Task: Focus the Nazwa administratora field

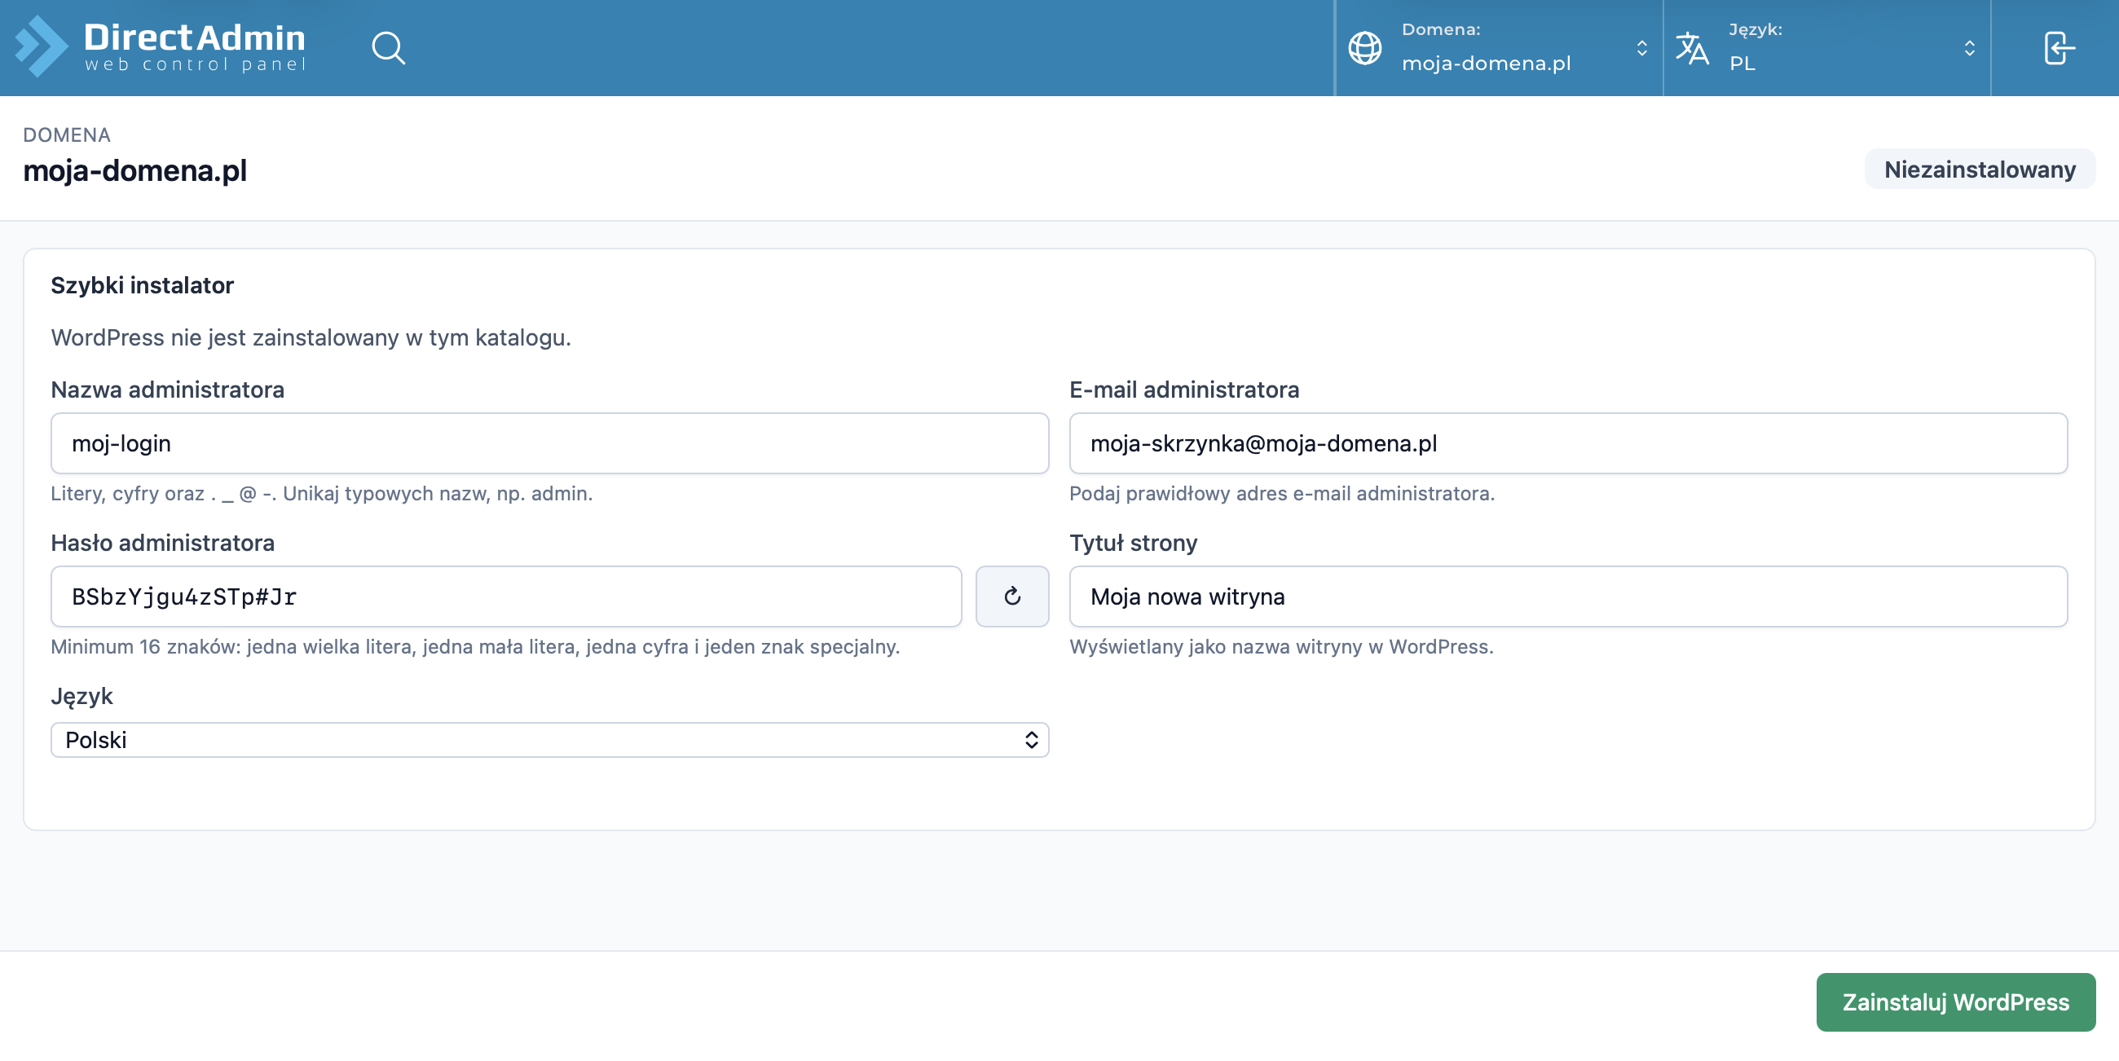Action: tap(549, 443)
